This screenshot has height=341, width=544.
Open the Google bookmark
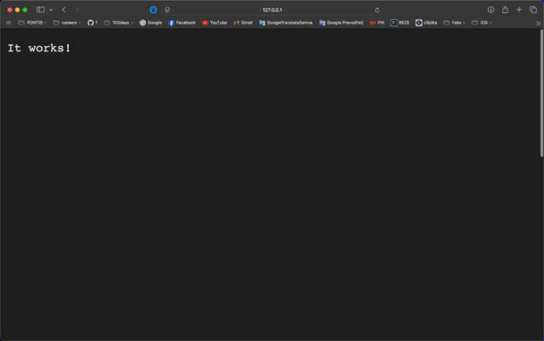151,23
